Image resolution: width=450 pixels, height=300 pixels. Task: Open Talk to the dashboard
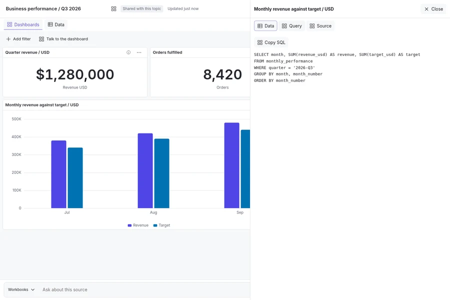(63, 39)
